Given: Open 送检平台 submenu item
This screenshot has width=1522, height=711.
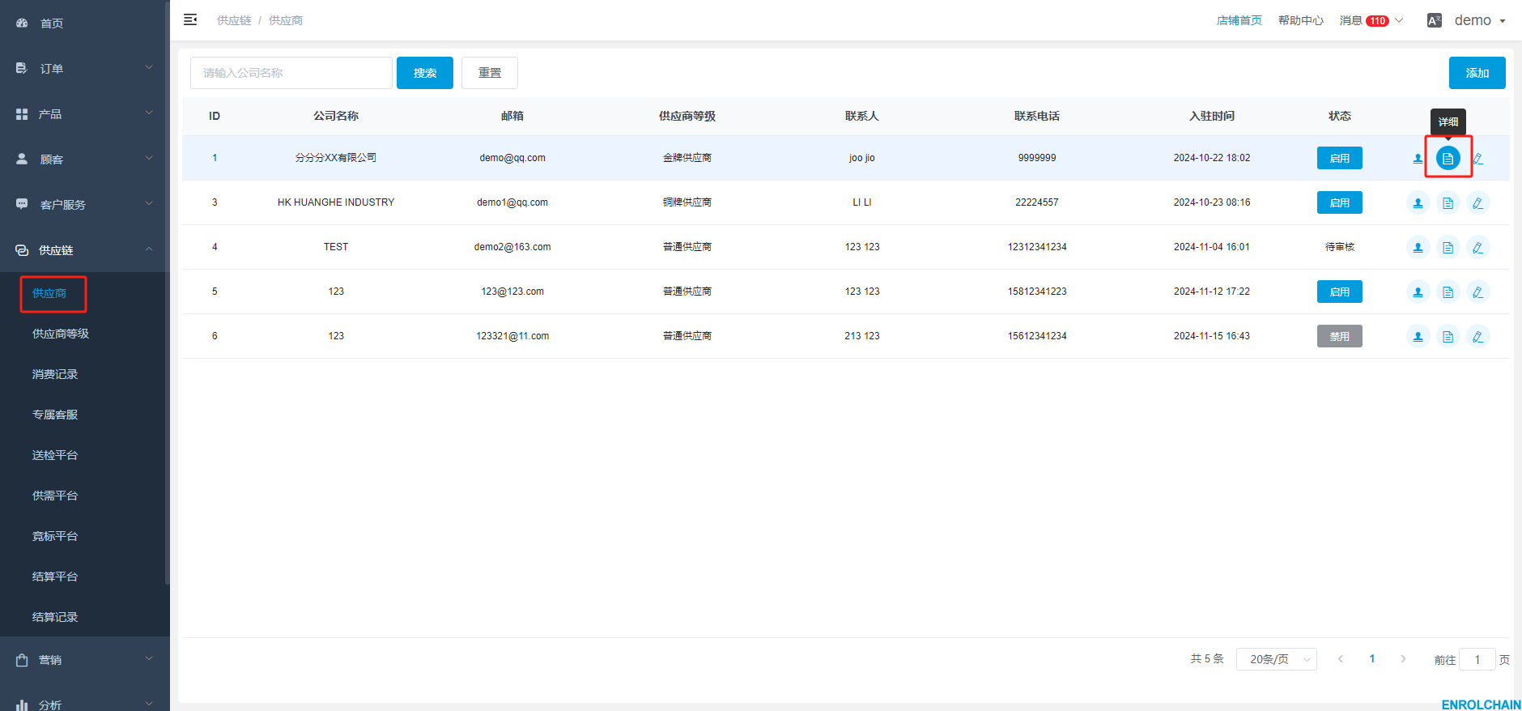Looking at the screenshot, I should [55, 455].
